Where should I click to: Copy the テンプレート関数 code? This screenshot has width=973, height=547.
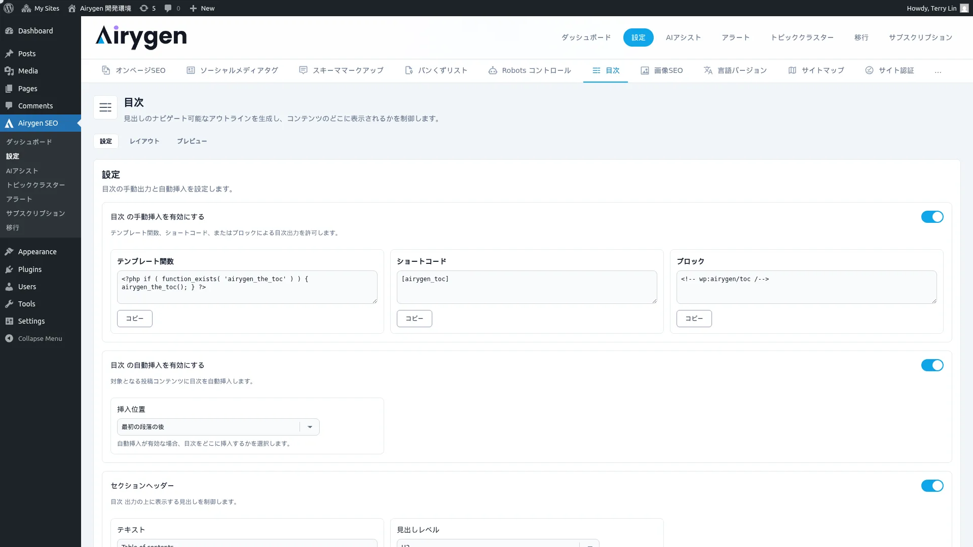(x=135, y=319)
